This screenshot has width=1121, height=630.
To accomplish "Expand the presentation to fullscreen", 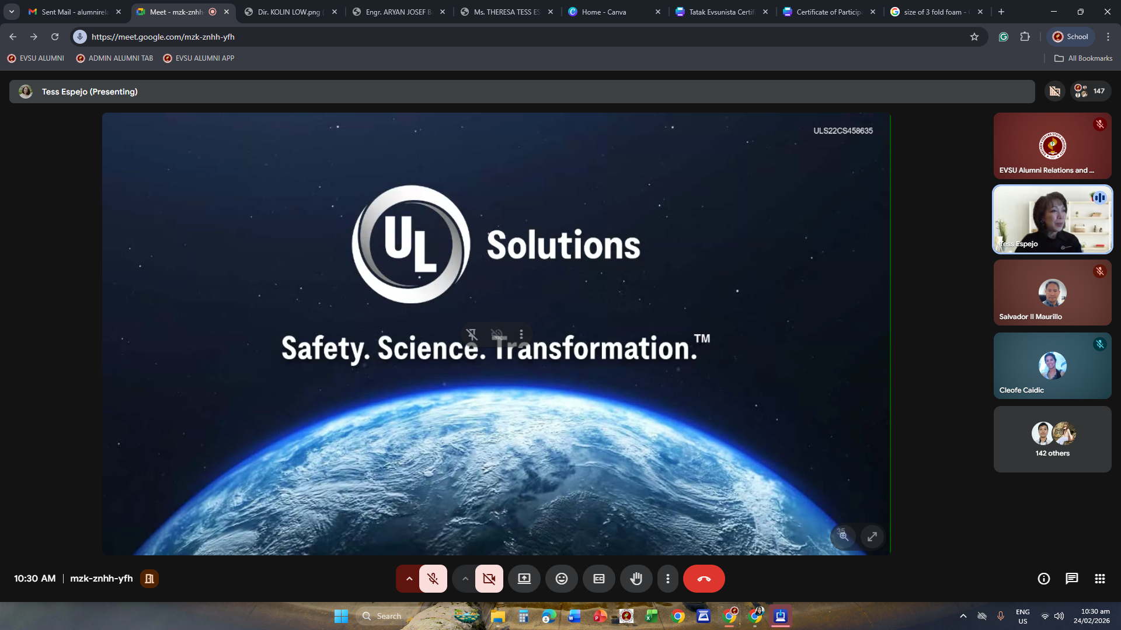I will (872, 537).
